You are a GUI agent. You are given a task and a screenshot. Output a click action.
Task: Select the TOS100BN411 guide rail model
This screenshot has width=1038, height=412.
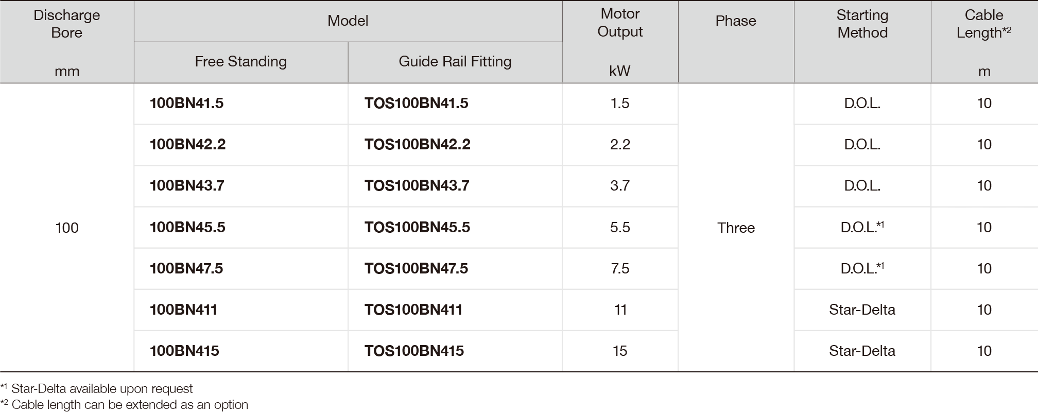click(x=413, y=310)
